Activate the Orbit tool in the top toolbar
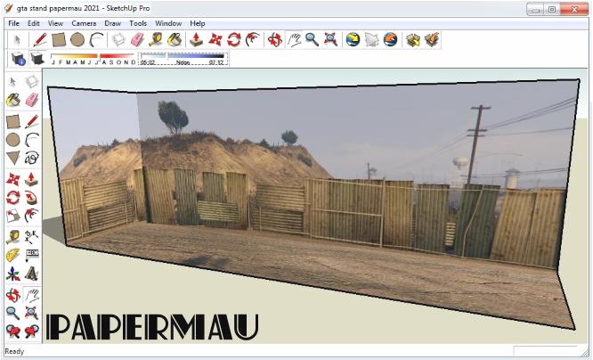 [274, 39]
